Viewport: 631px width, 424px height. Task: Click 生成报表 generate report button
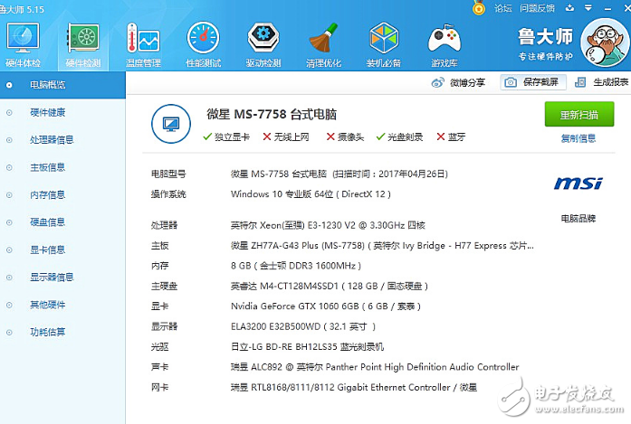[602, 82]
